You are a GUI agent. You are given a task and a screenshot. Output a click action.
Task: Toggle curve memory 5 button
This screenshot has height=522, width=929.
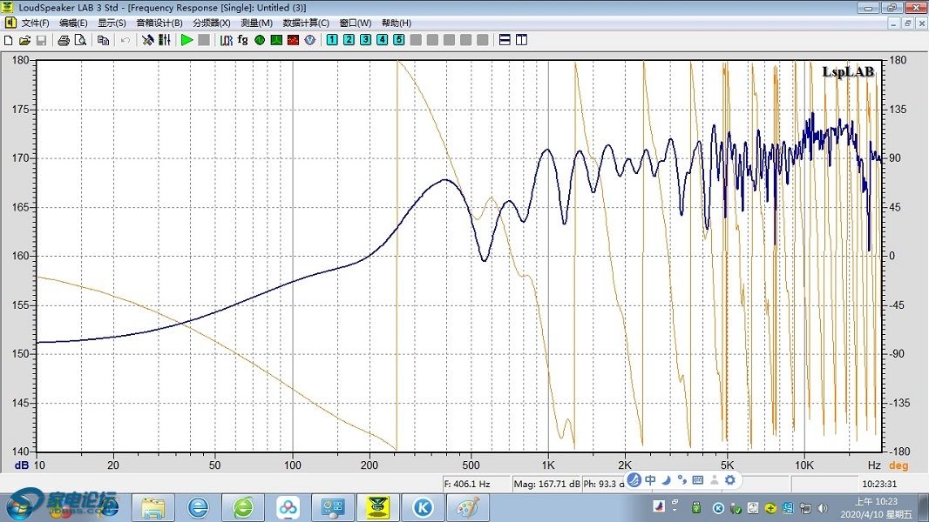(399, 40)
